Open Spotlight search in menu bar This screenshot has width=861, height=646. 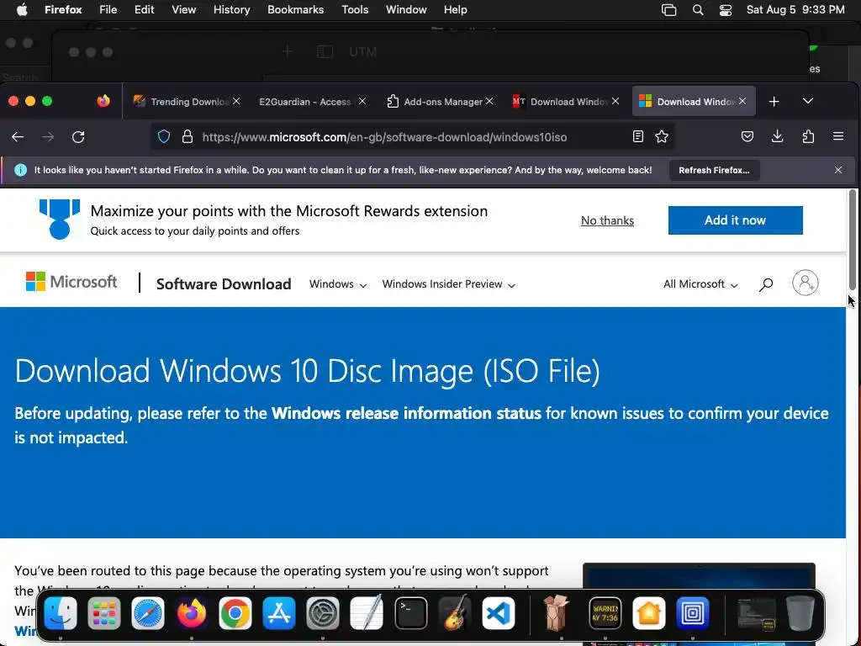click(x=697, y=10)
